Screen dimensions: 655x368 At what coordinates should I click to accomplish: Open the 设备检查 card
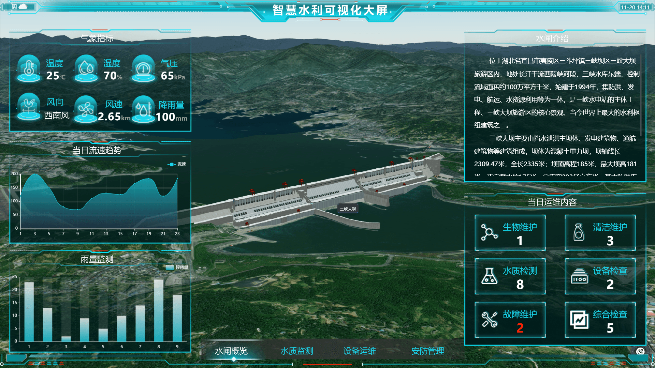600,276
